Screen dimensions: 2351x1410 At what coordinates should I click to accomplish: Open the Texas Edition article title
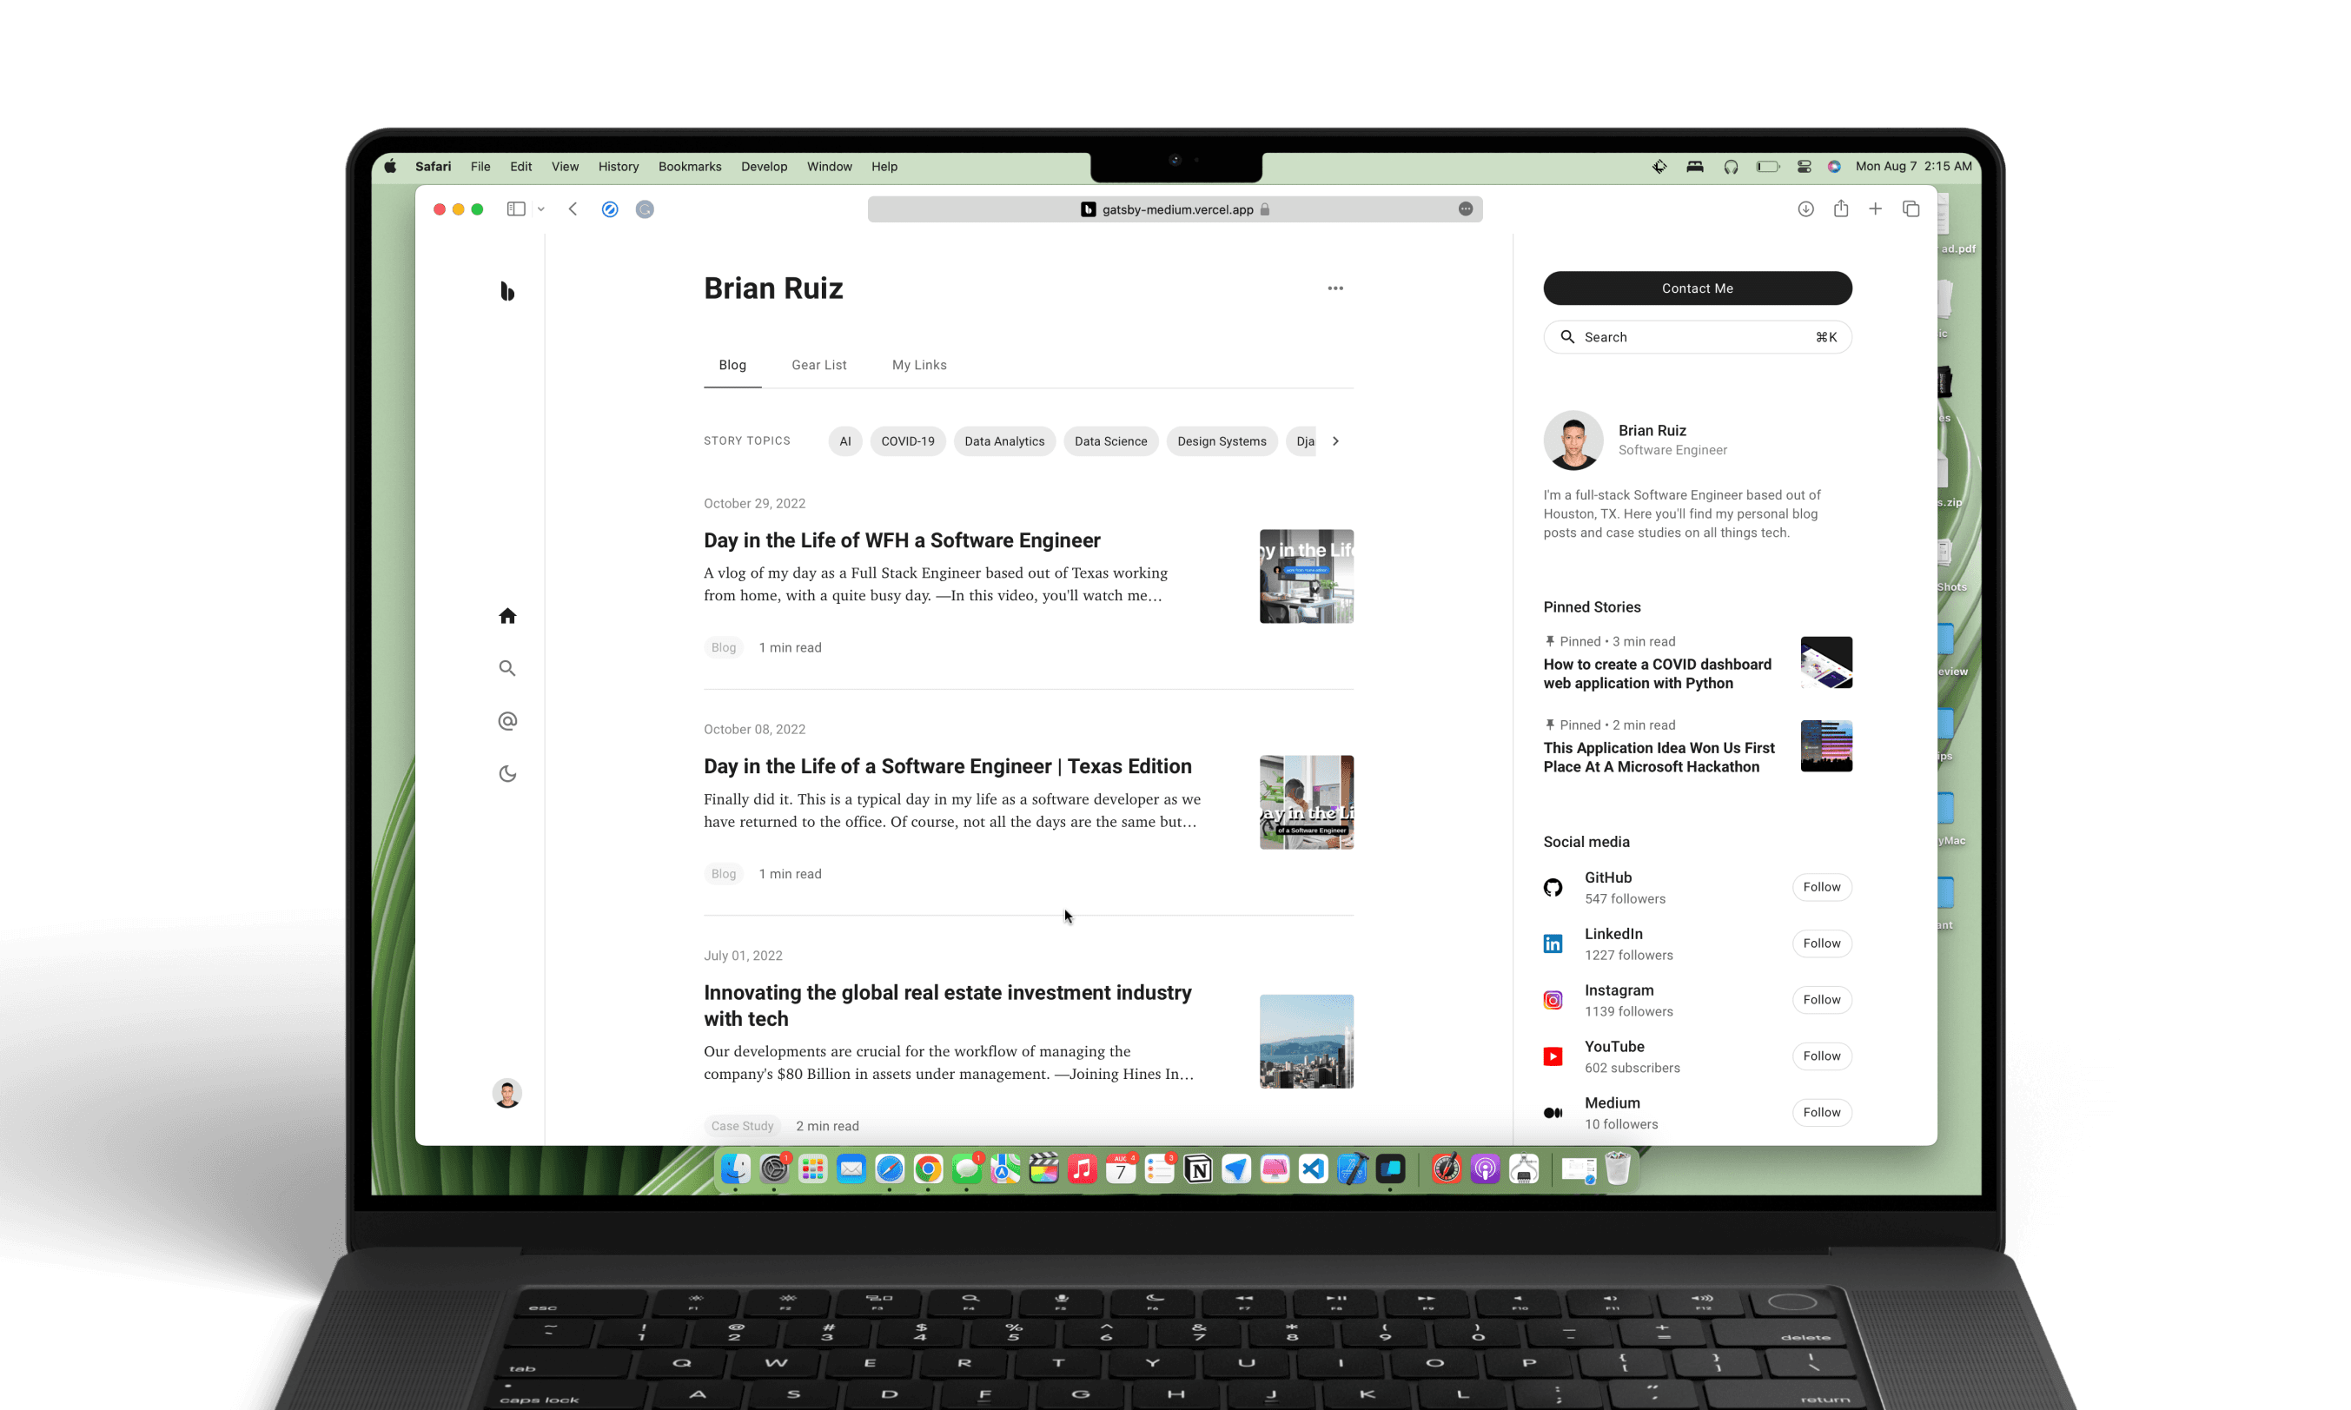pos(947,765)
